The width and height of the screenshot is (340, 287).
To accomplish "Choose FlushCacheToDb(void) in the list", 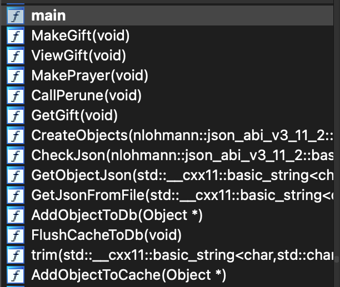I will 167,235.
